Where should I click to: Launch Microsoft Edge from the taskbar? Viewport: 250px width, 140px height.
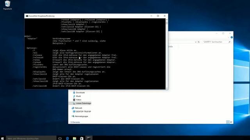[67, 138]
